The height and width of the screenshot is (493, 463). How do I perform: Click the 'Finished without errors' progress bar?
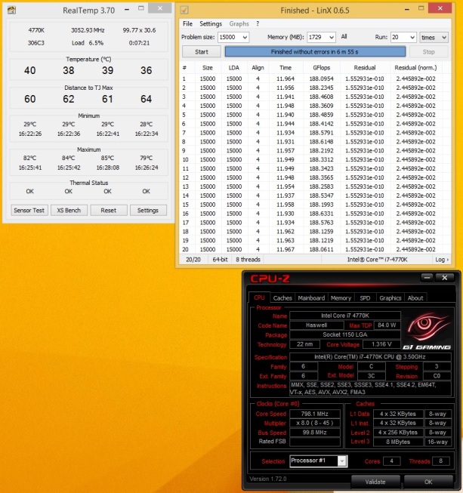[x=315, y=51]
